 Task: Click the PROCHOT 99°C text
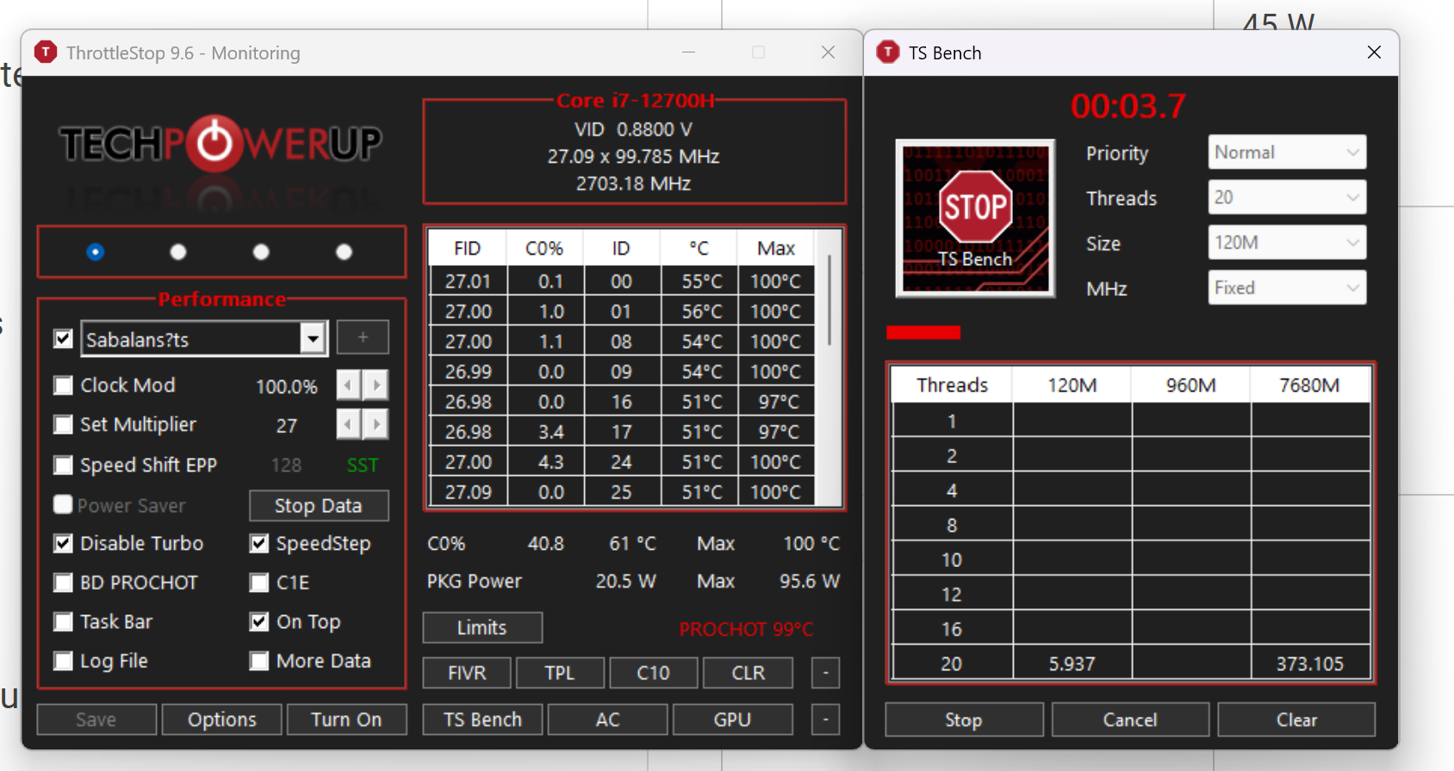(746, 629)
